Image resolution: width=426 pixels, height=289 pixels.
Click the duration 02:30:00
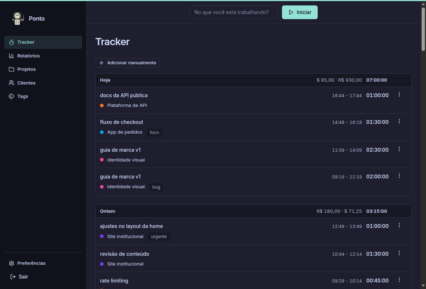[x=377, y=150]
